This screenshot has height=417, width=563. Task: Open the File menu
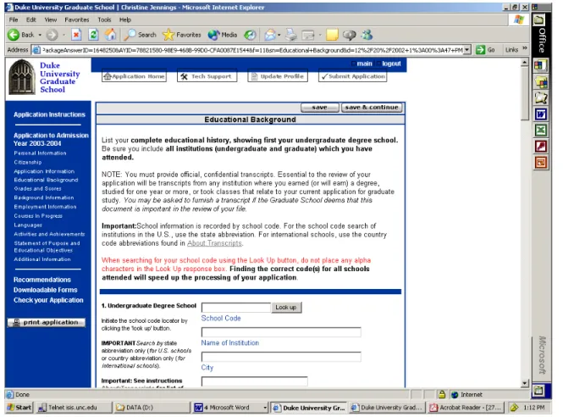tap(14, 19)
